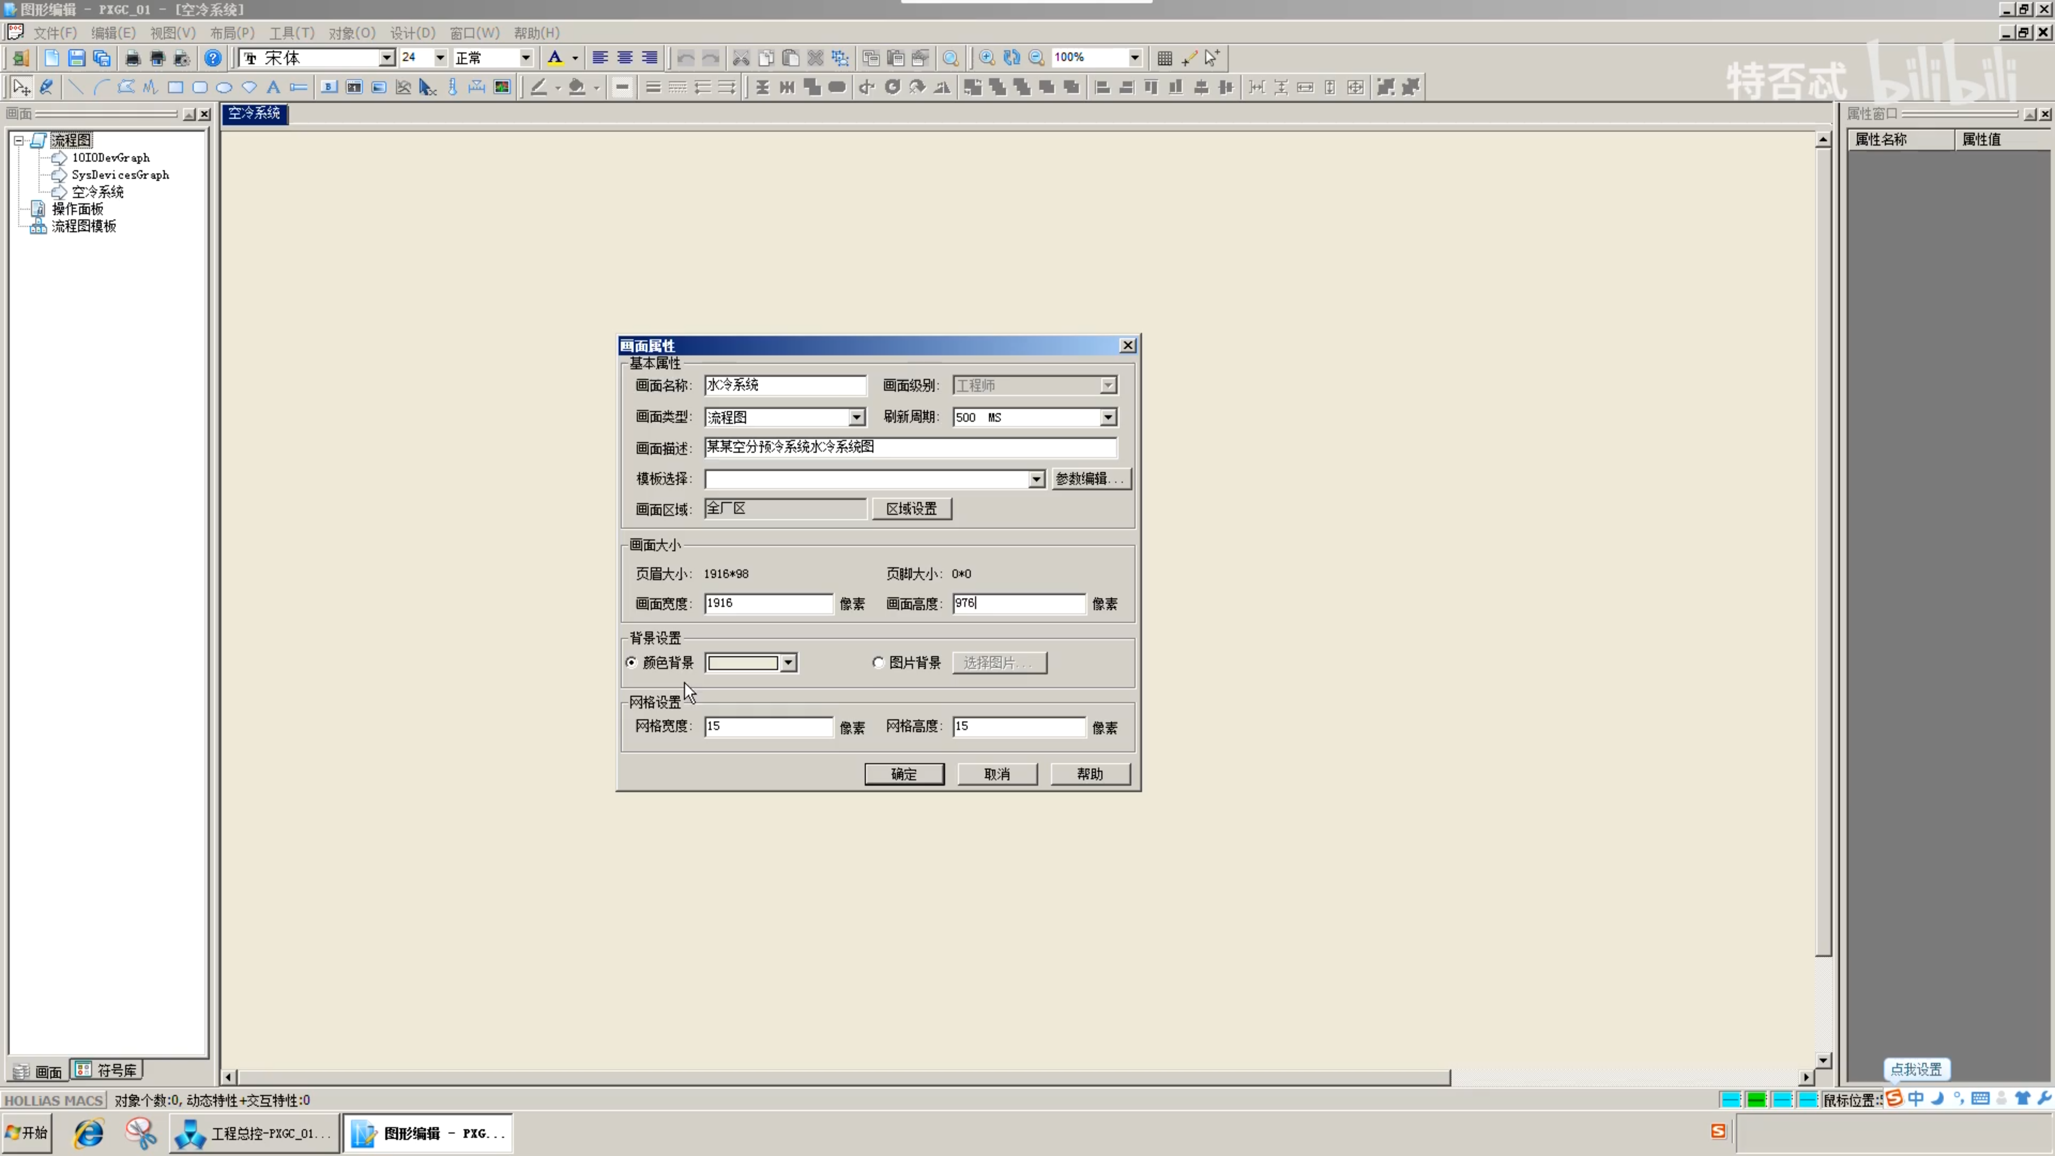Click the zoom in magnifier icon
Screen dimensions: 2055x1156
[x=987, y=58]
